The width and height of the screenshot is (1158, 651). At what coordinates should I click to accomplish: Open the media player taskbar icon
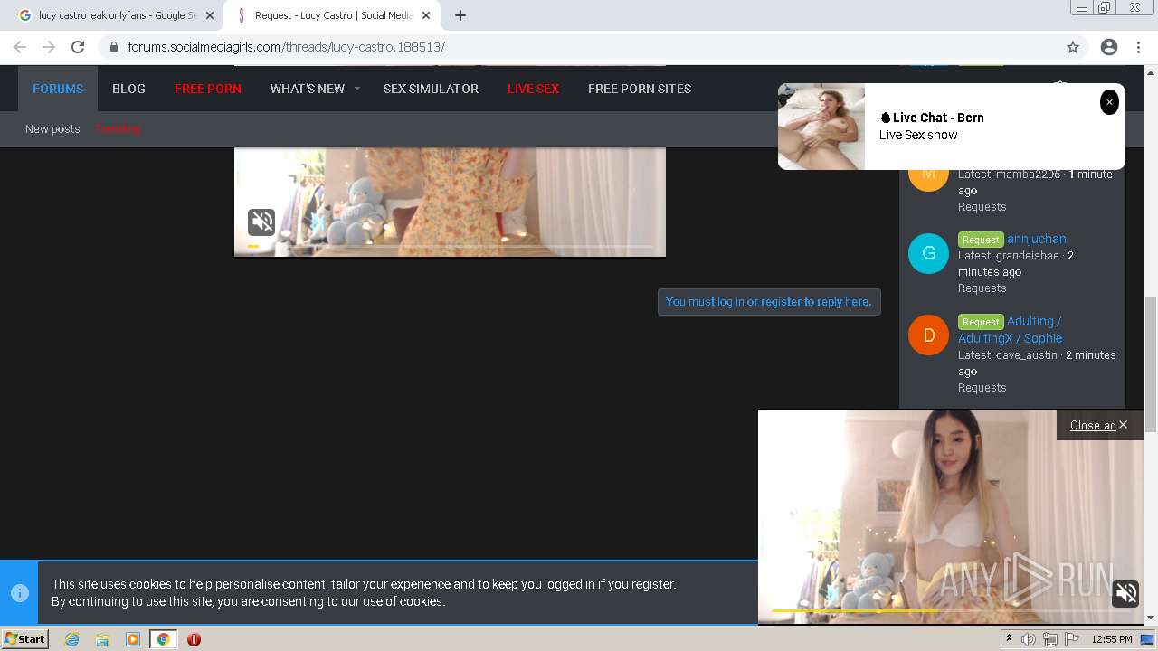(x=132, y=639)
